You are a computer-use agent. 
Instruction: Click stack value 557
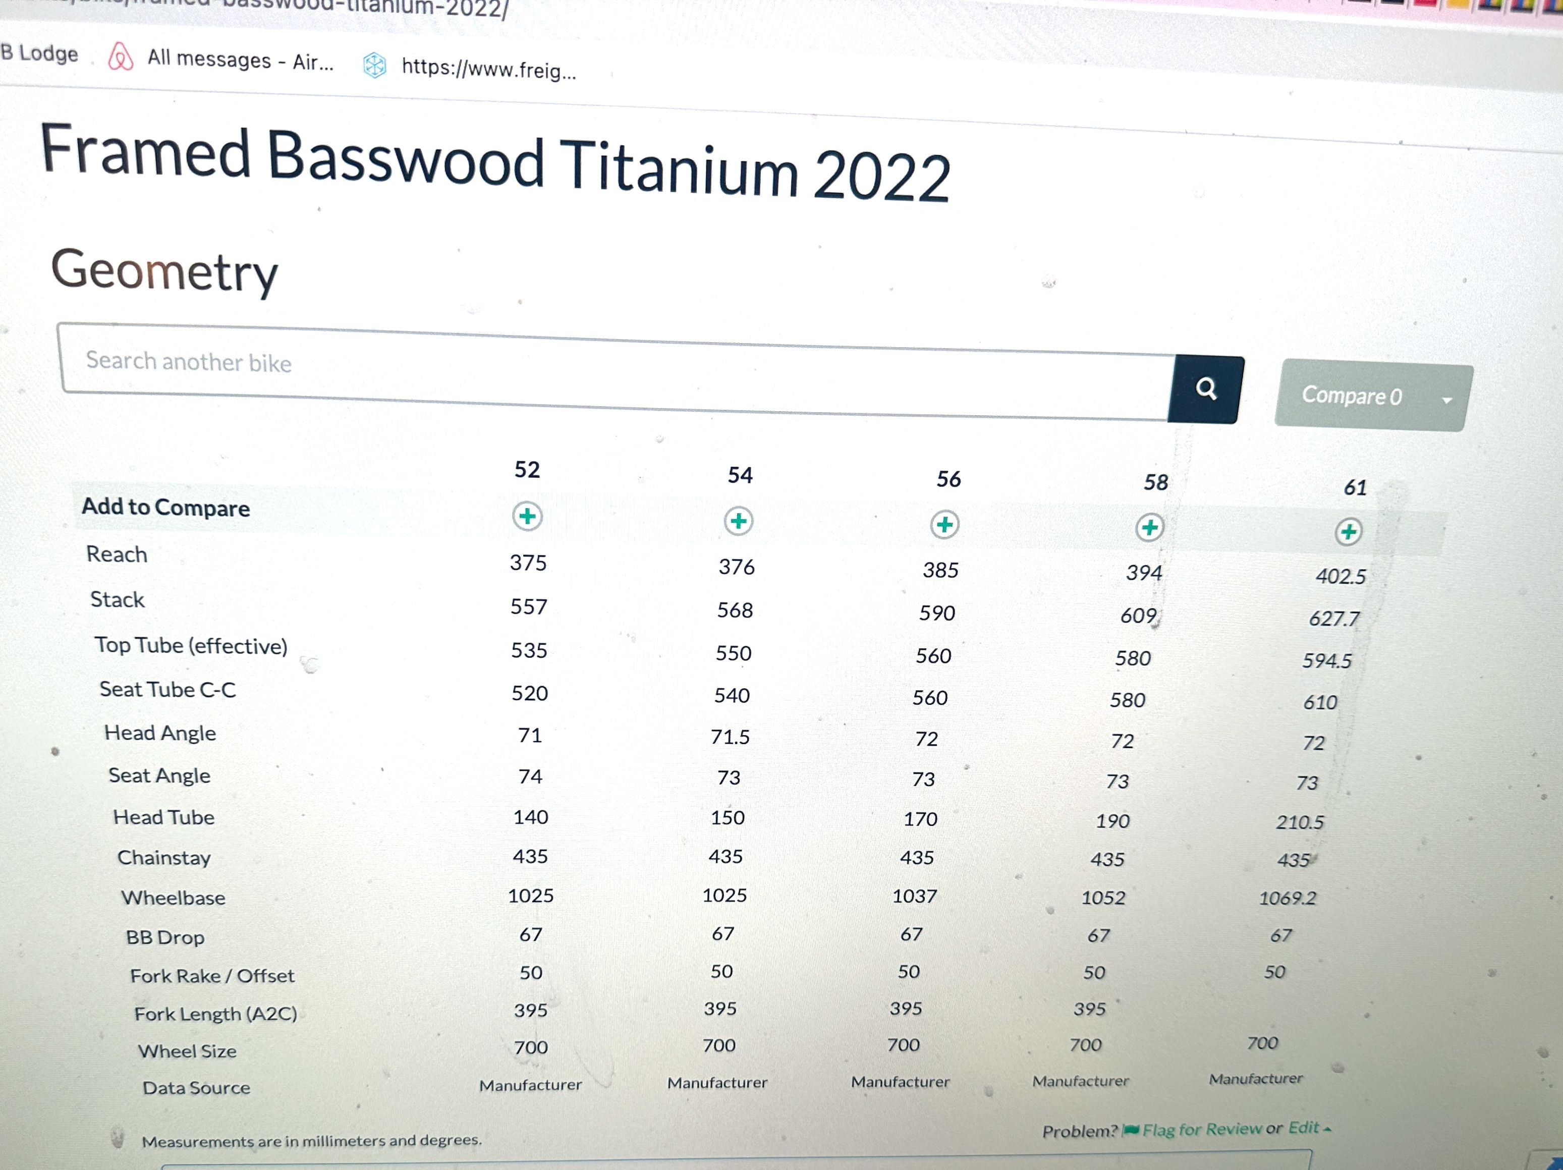point(529,607)
